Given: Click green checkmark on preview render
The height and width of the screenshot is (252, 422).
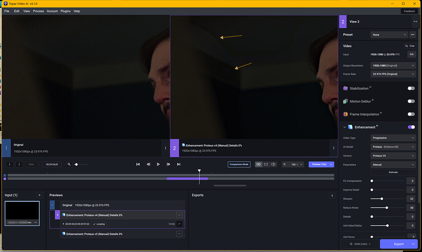Looking at the screenshot, I should [179, 224].
